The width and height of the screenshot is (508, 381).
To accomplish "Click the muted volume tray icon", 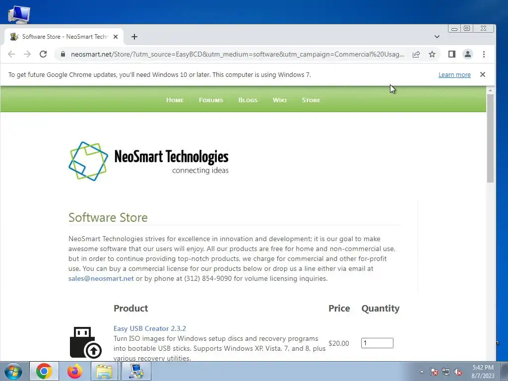I will 458,372.
